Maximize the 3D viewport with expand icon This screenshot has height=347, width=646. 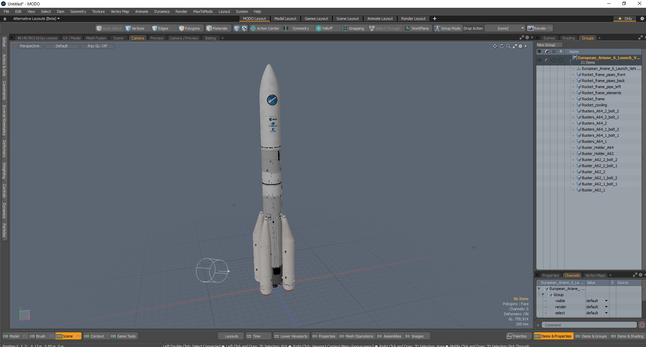point(515,46)
